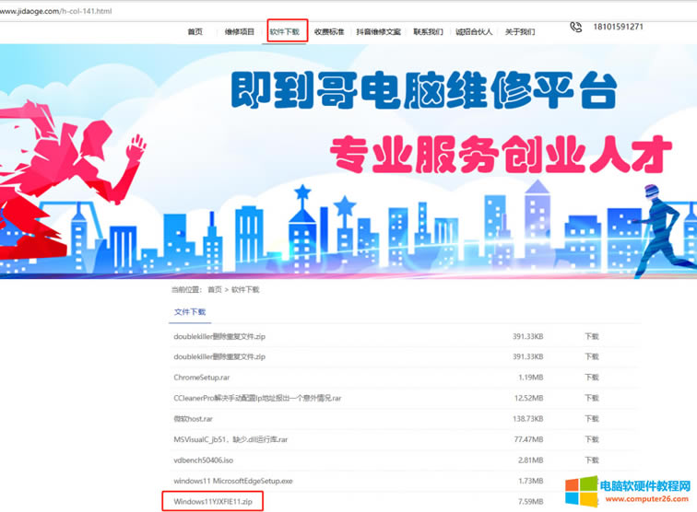
Task: Visit the 诚招合伙人 page
Action: coord(475,31)
